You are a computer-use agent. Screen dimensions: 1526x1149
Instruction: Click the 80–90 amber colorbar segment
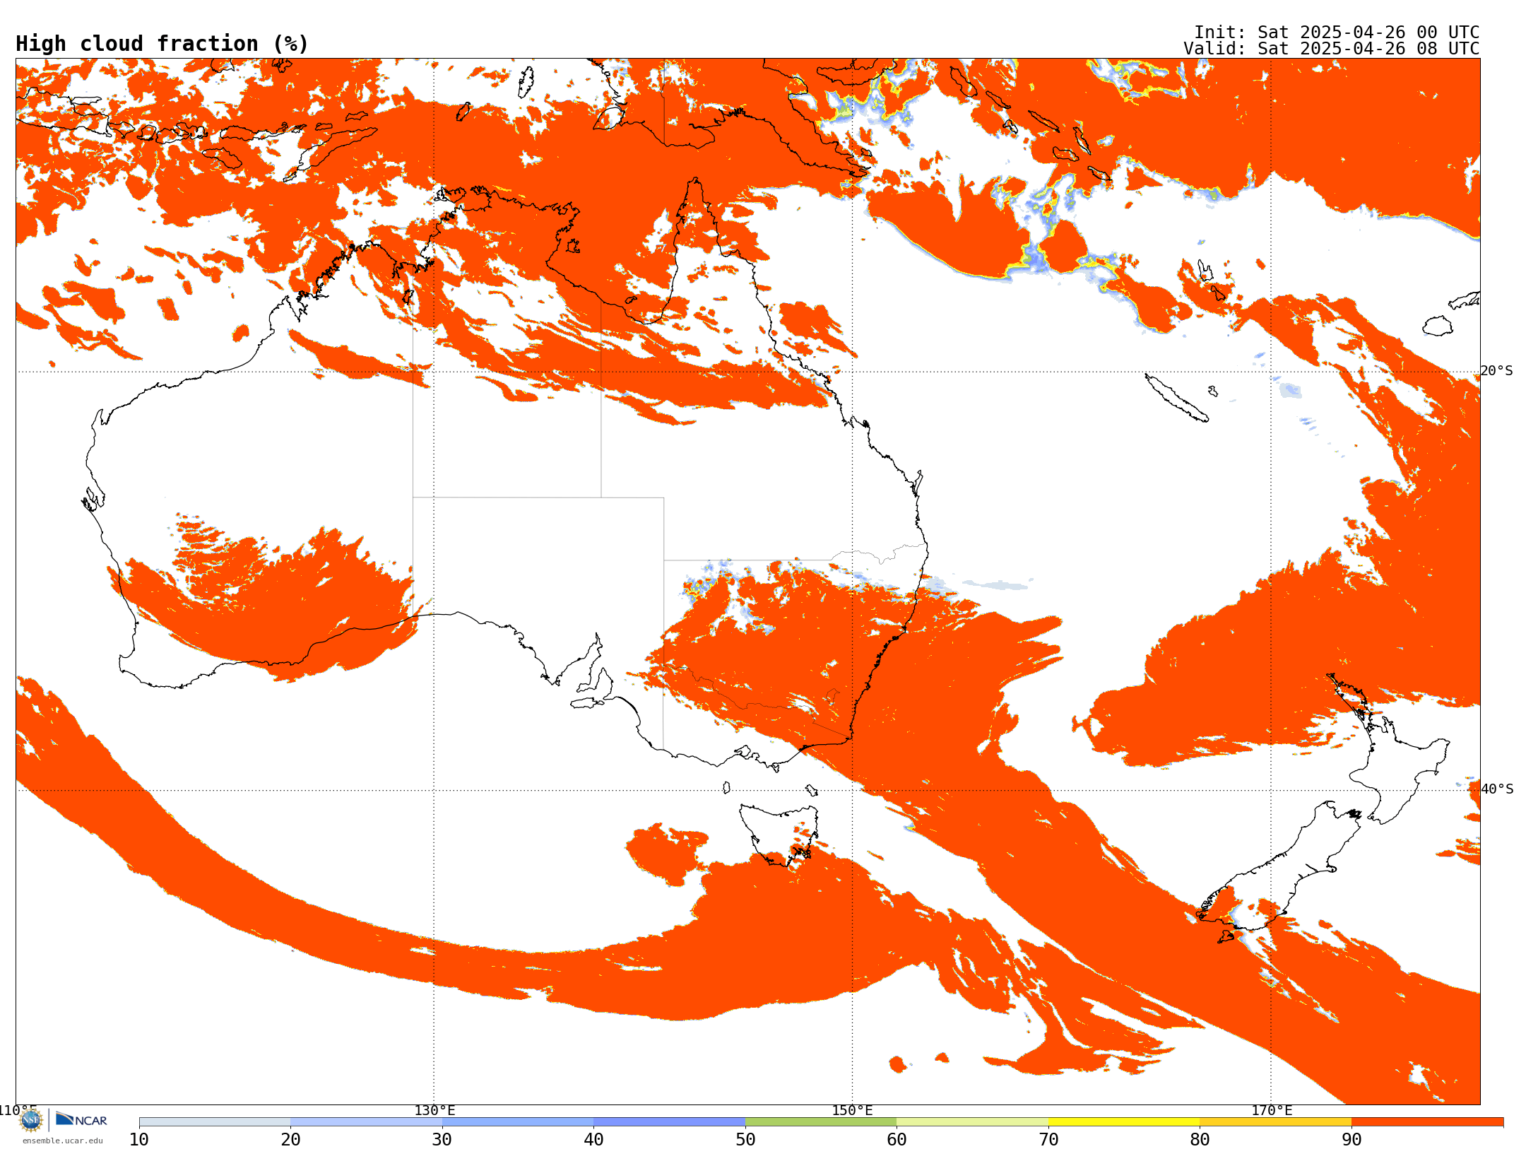pyautogui.click(x=1275, y=1122)
